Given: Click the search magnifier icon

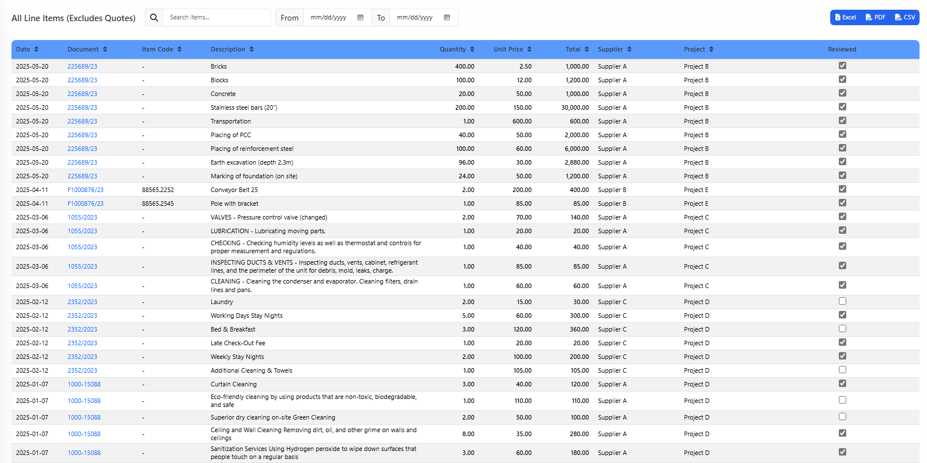Looking at the screenshot, I should 154,18.
